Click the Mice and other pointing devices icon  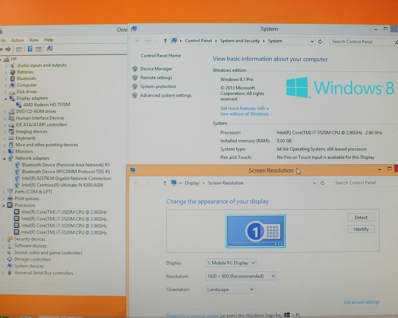pos(11,145)
